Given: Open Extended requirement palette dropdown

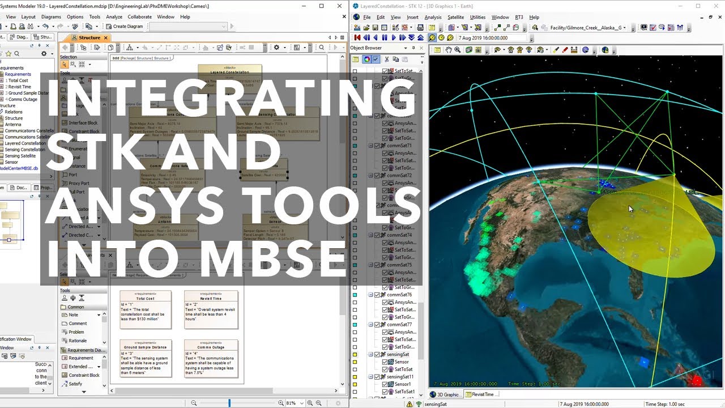Looking at the screenshot, I should [99, 367].
